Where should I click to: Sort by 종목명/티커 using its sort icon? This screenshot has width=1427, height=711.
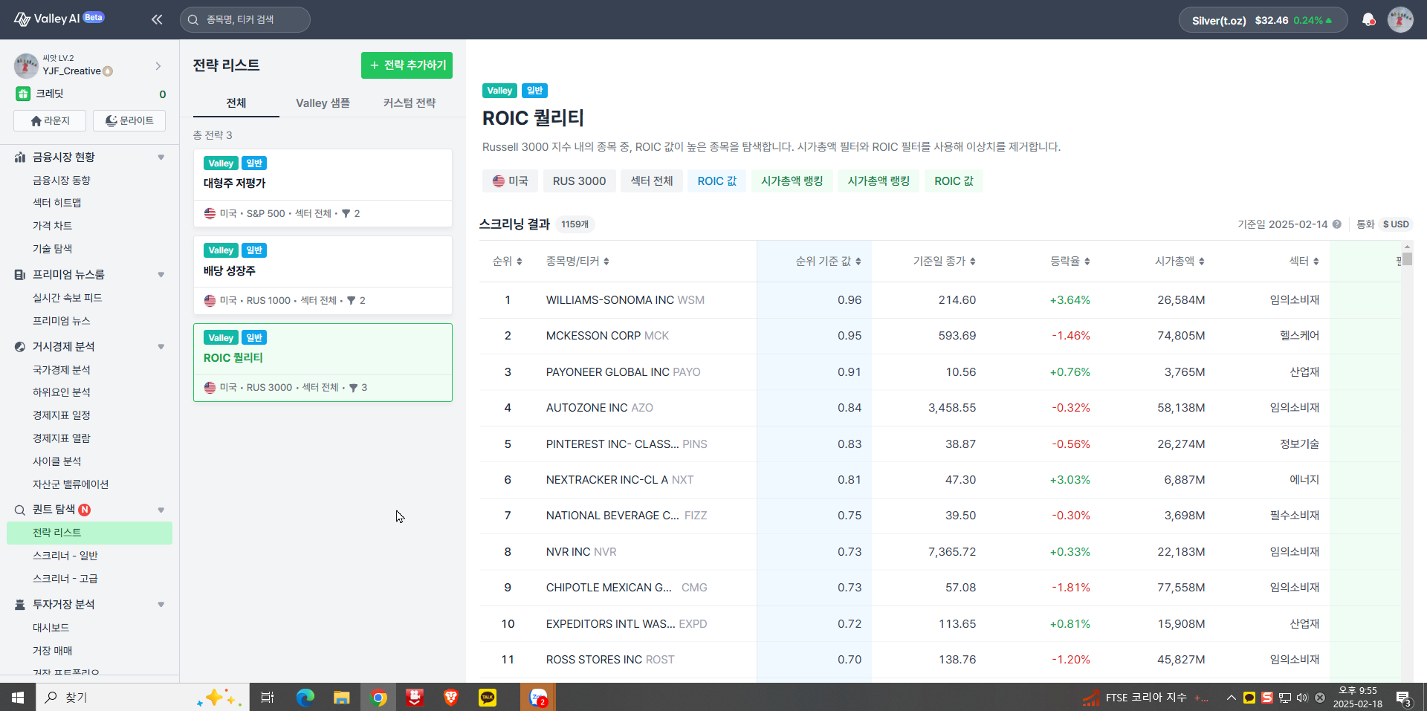click(606, 262)
